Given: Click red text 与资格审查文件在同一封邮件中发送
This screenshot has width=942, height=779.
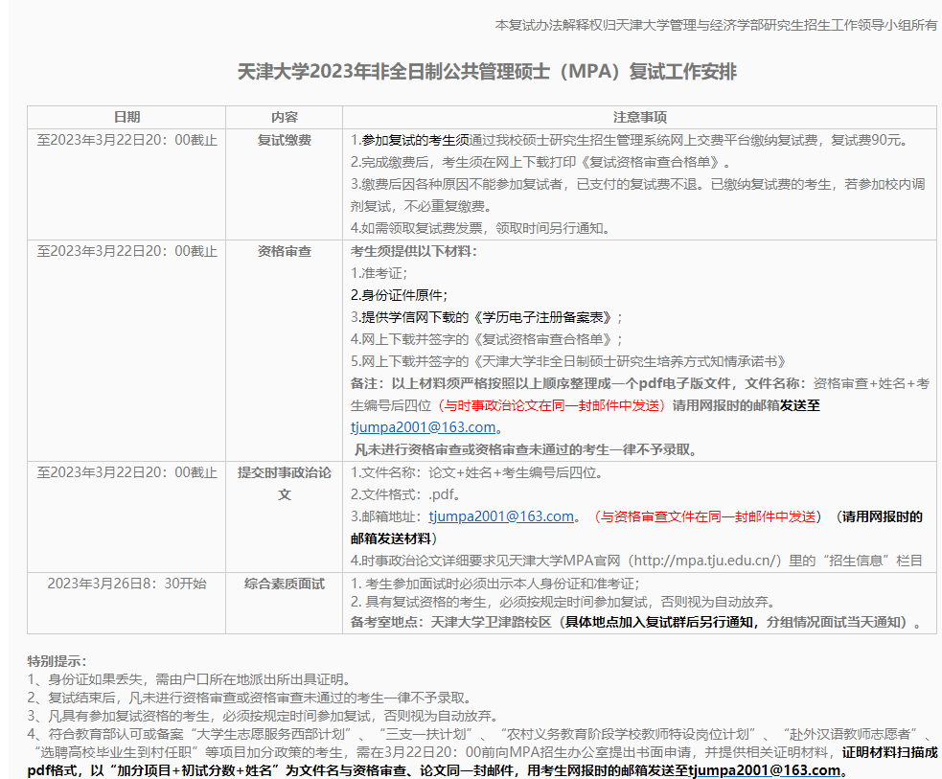Looking at the screenshot, I should pyautogui.click(x=706, y=516).
